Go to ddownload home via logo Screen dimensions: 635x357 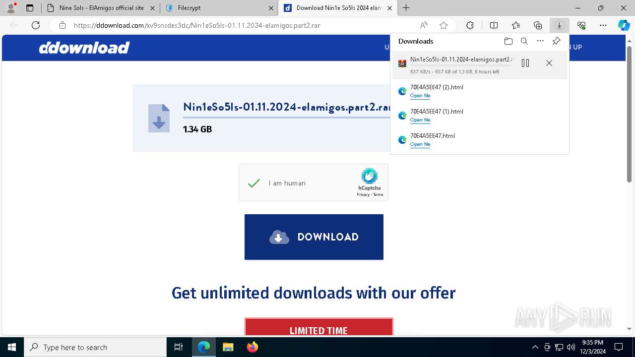coord(84,48)
